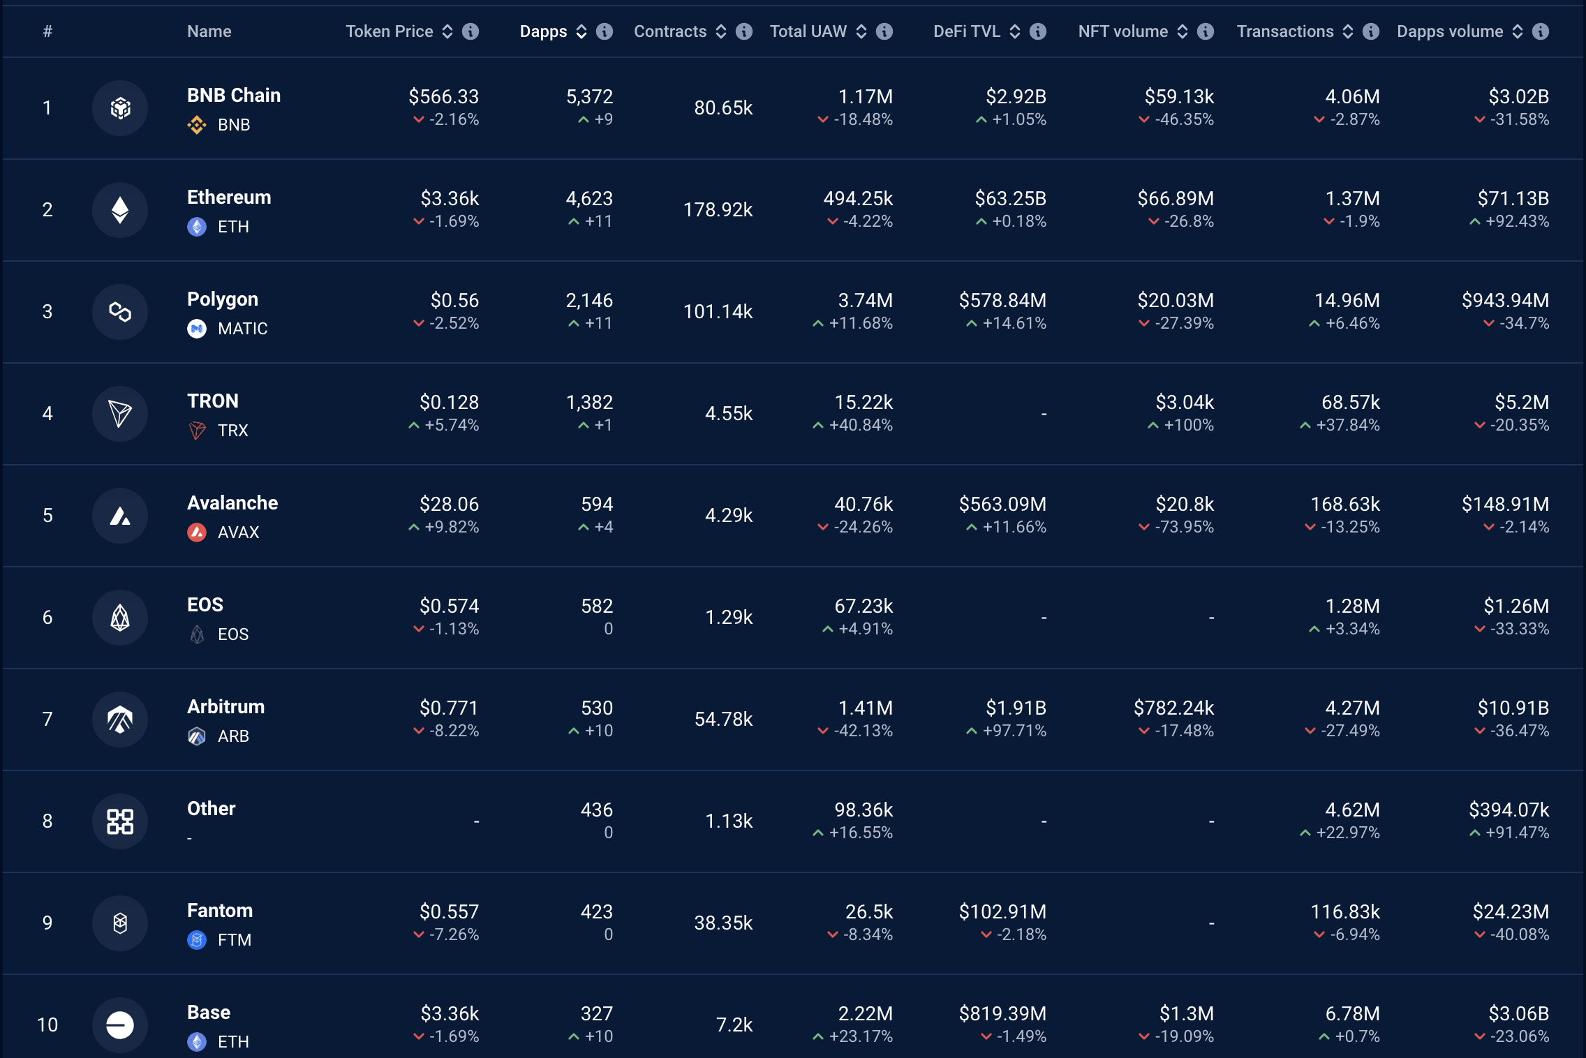Sort table by Dapps volume arrows
Viewport: 1586px width, 1058px height.
[x=1518, y=31]
